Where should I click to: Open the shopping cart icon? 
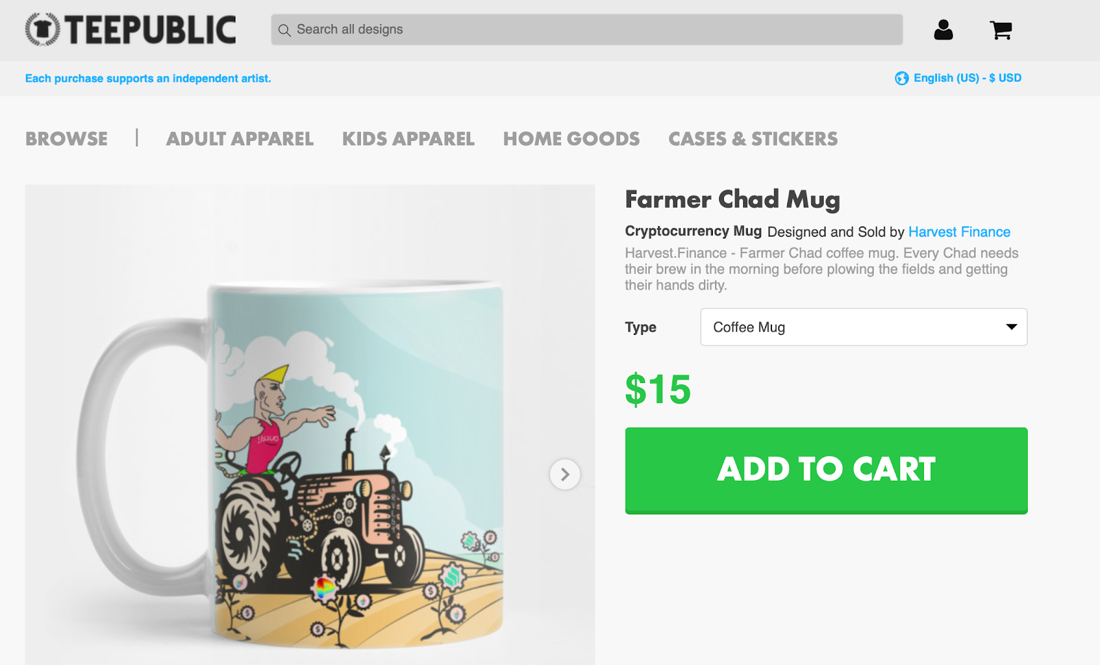(1000, 30)
